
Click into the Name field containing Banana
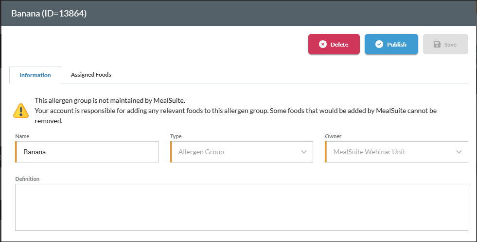coord(88,152)
